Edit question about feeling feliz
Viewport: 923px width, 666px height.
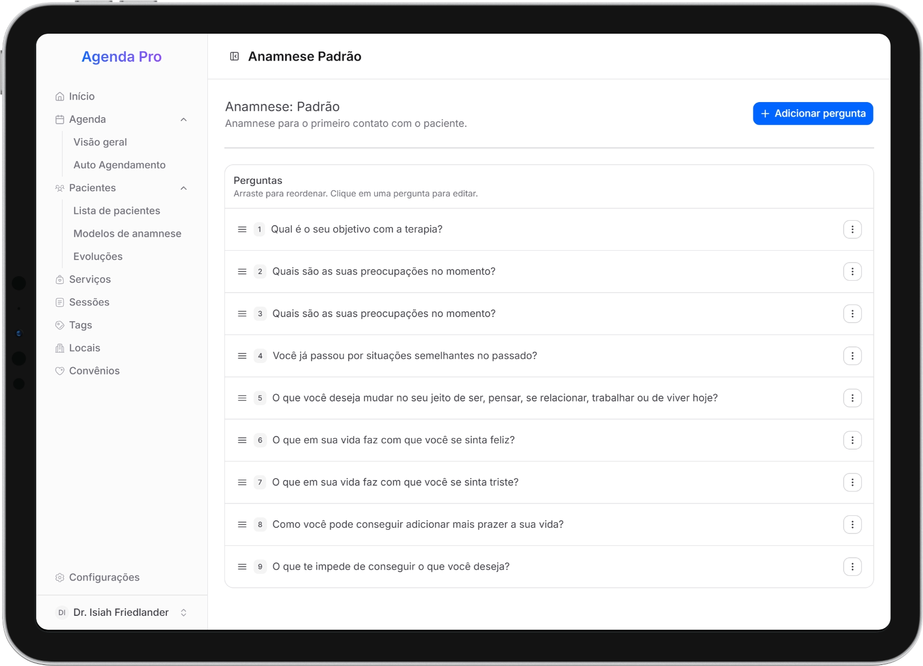[x=393, y=440]
